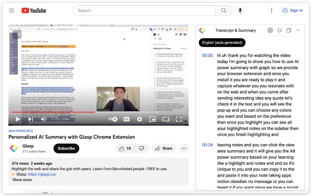Click the search magnifier button
The width and height of the screenshot is (313, 196).
point(224,11)
